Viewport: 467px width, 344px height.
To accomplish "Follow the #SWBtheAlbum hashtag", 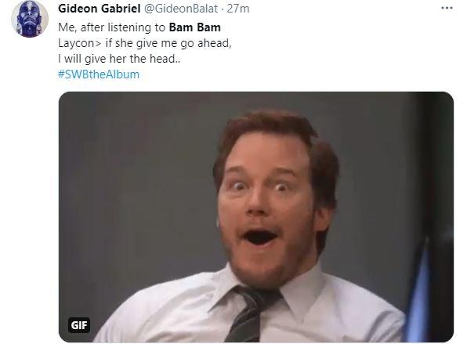I will pyautogui.click(x=99, y=74).
